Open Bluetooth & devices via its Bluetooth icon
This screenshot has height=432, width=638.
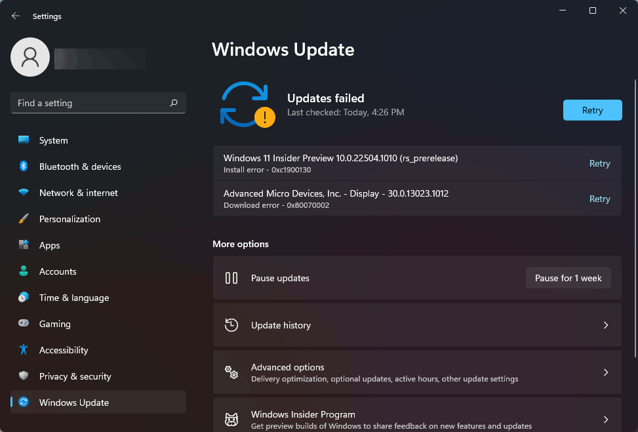point(22,167)
